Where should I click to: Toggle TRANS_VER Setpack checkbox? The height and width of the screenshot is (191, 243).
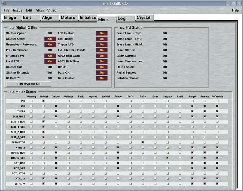(x=168, y=158)
